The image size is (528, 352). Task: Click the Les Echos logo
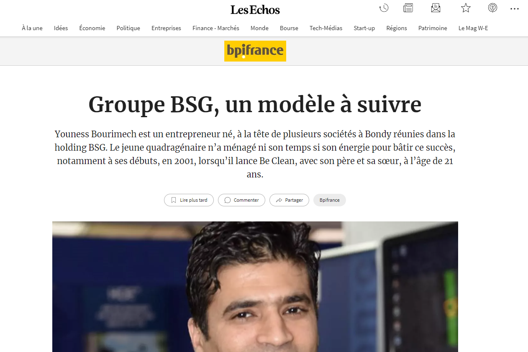click(x=255, y=10)
